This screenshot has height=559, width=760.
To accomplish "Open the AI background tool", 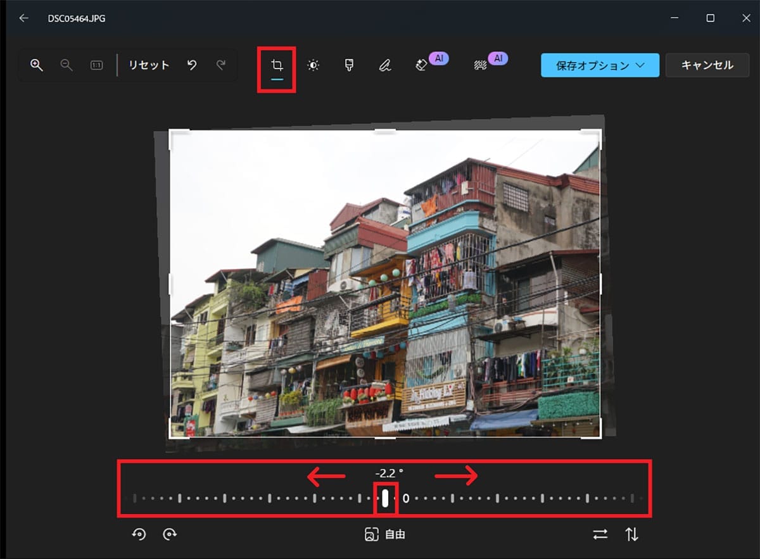I will (x=481, y=63).
